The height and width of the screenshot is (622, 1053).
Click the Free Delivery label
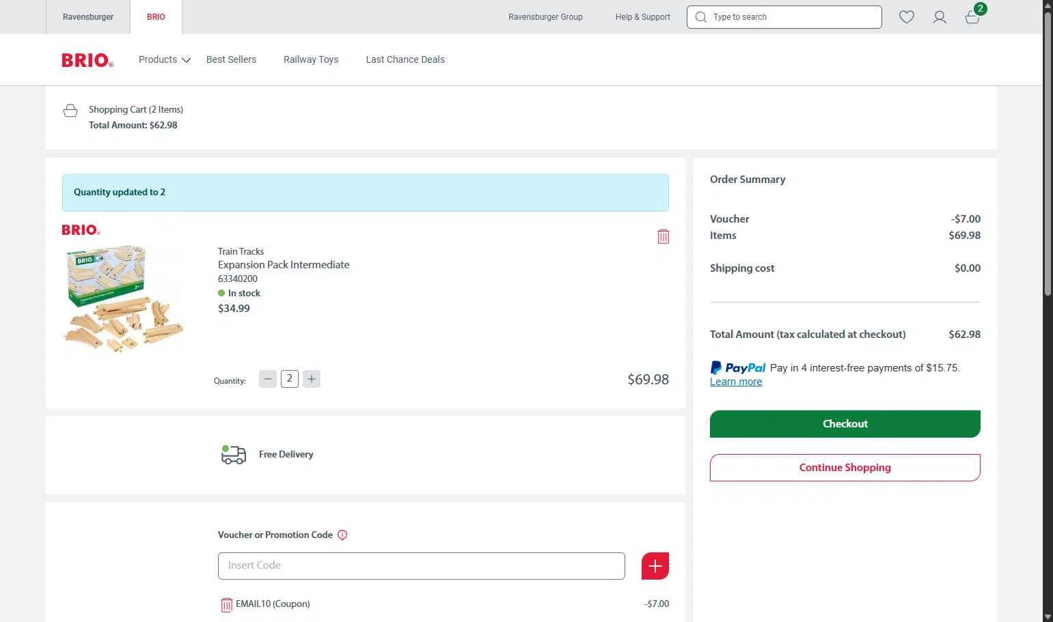(x=286, y=455)
